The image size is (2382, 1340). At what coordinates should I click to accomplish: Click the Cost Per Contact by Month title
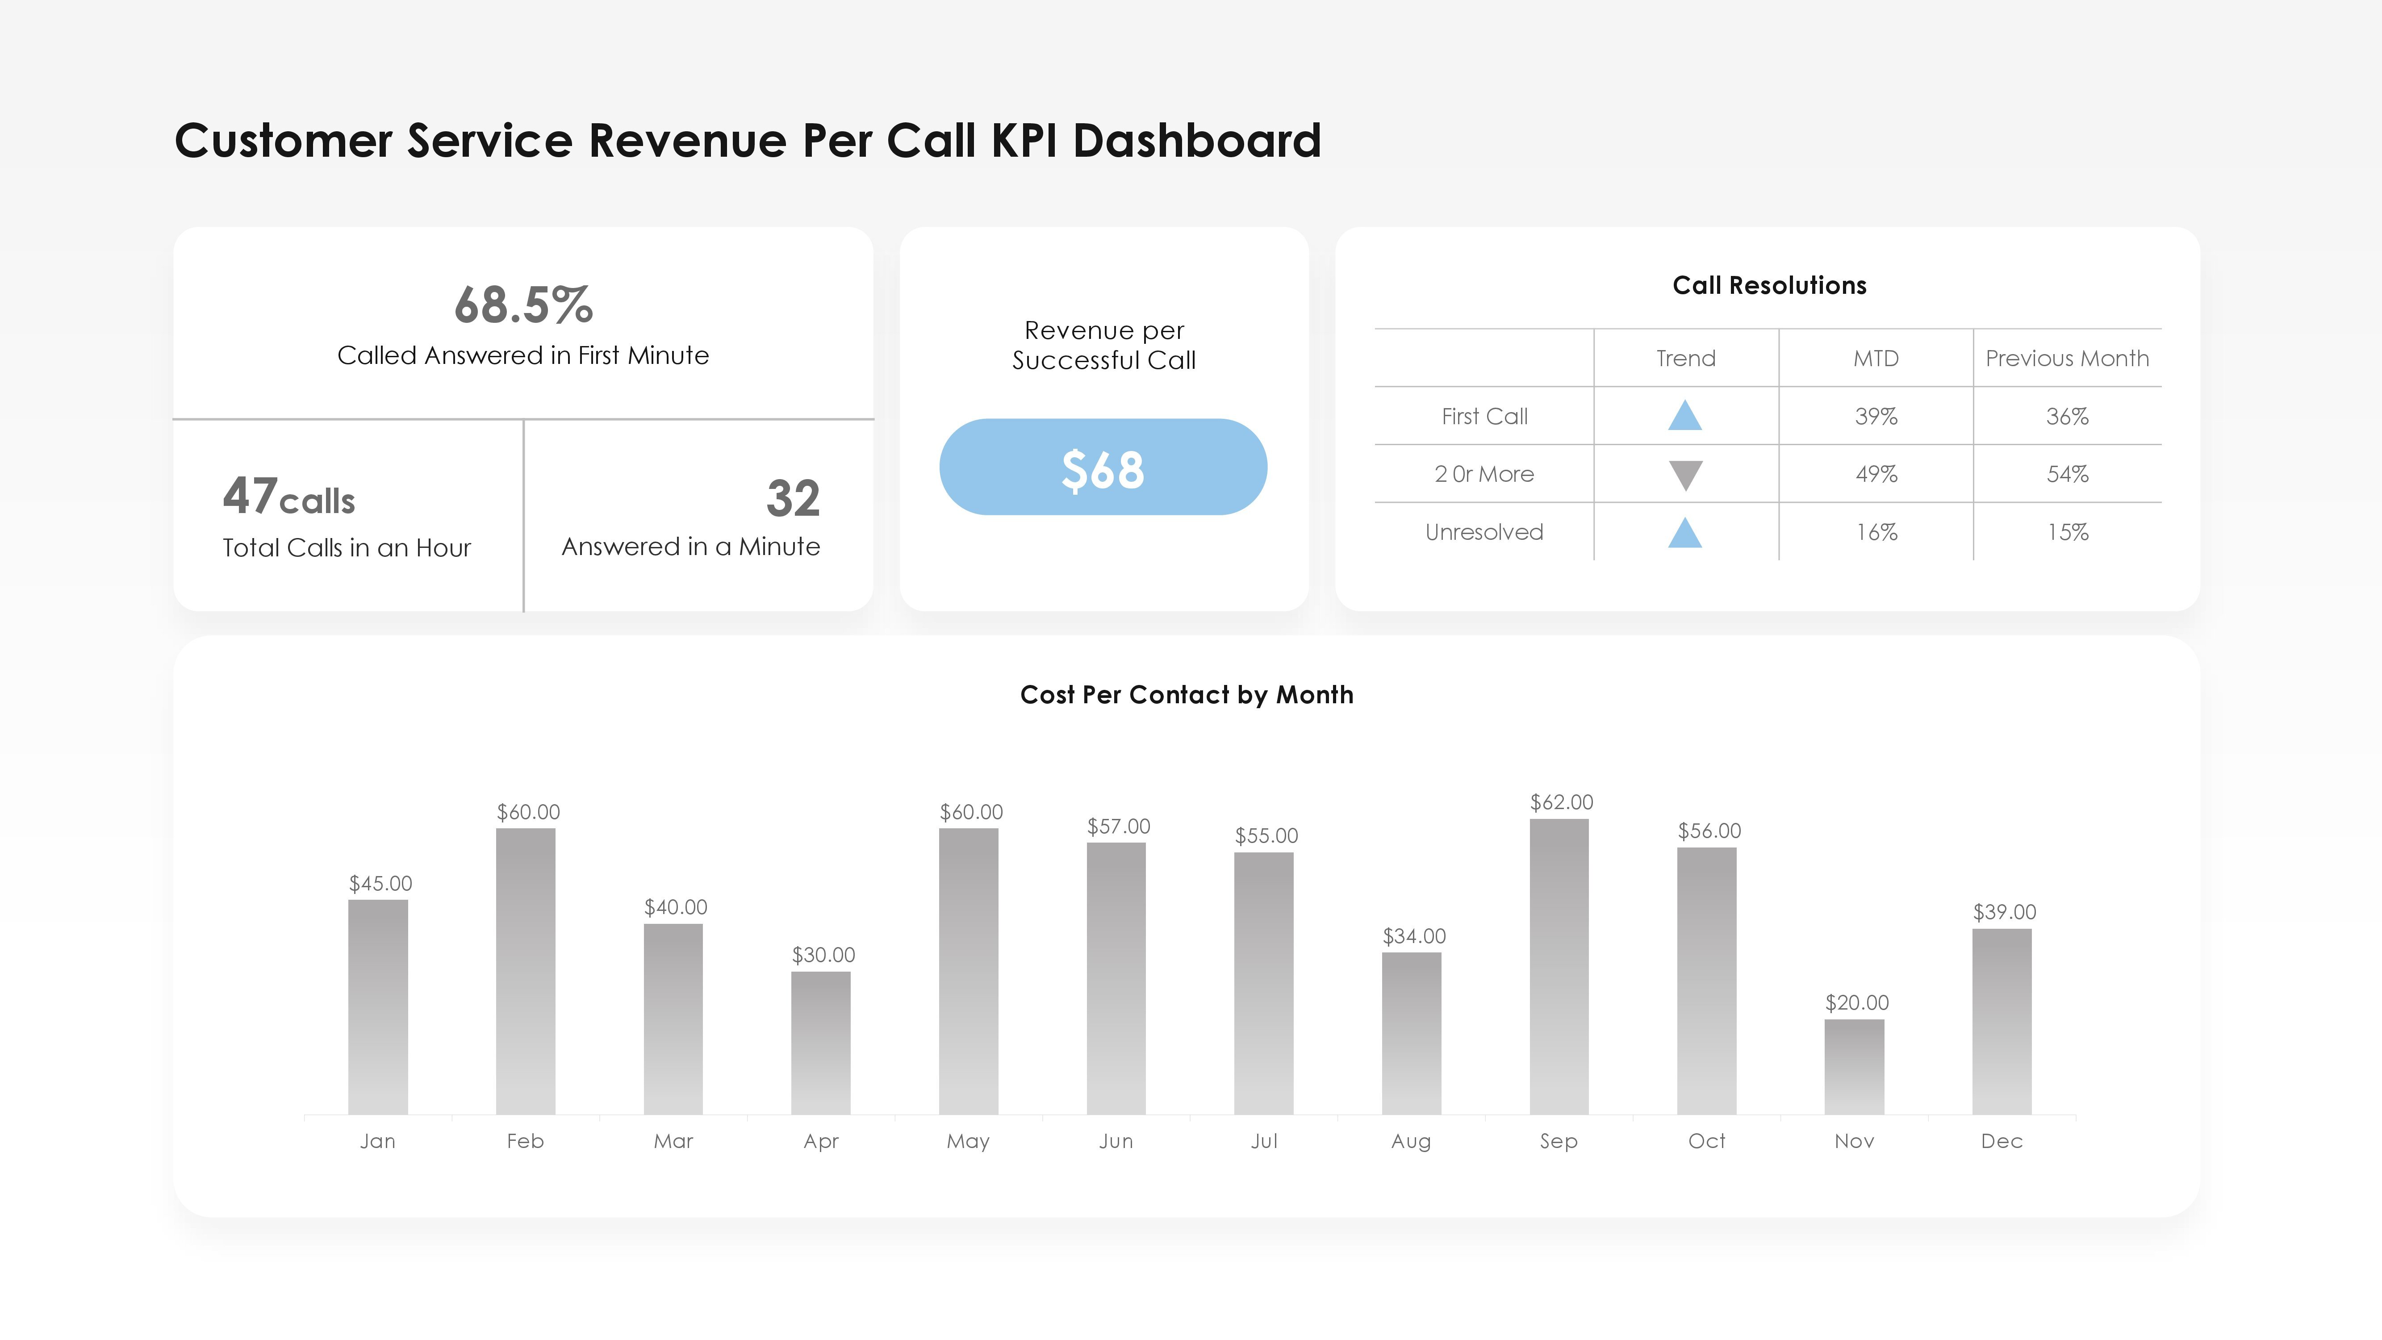pyautogui.click(x=1187, y=694)
